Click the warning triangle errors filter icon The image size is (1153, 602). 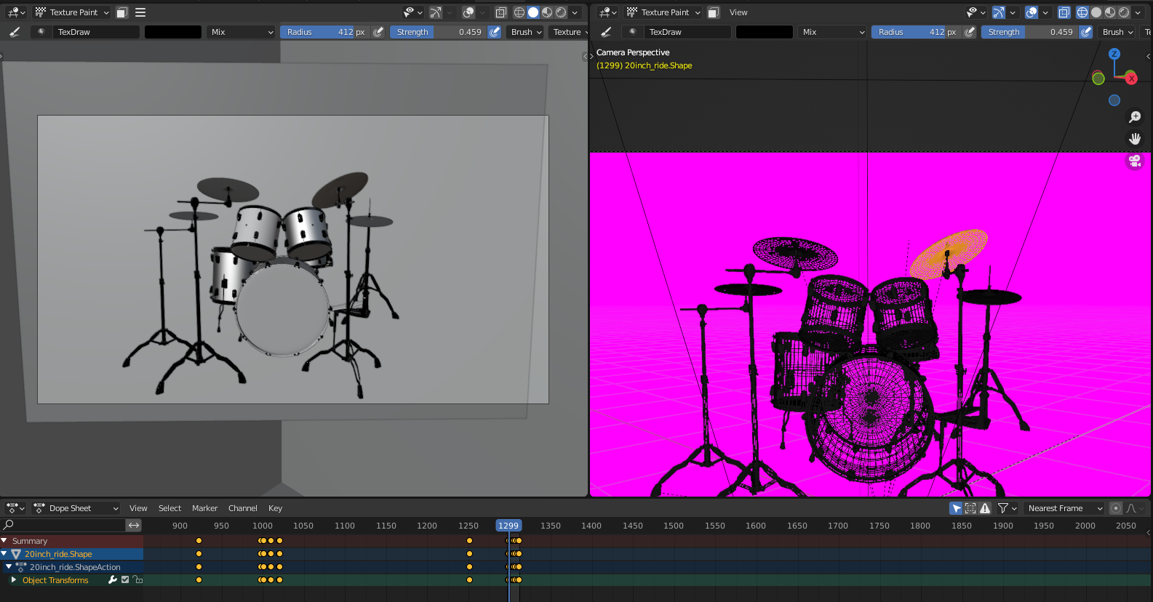[x=985, y=508]
